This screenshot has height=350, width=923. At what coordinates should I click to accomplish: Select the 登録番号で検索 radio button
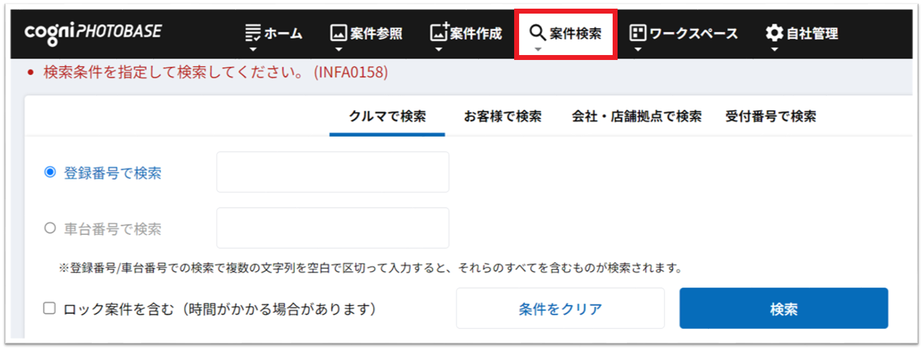click(50, 173)
